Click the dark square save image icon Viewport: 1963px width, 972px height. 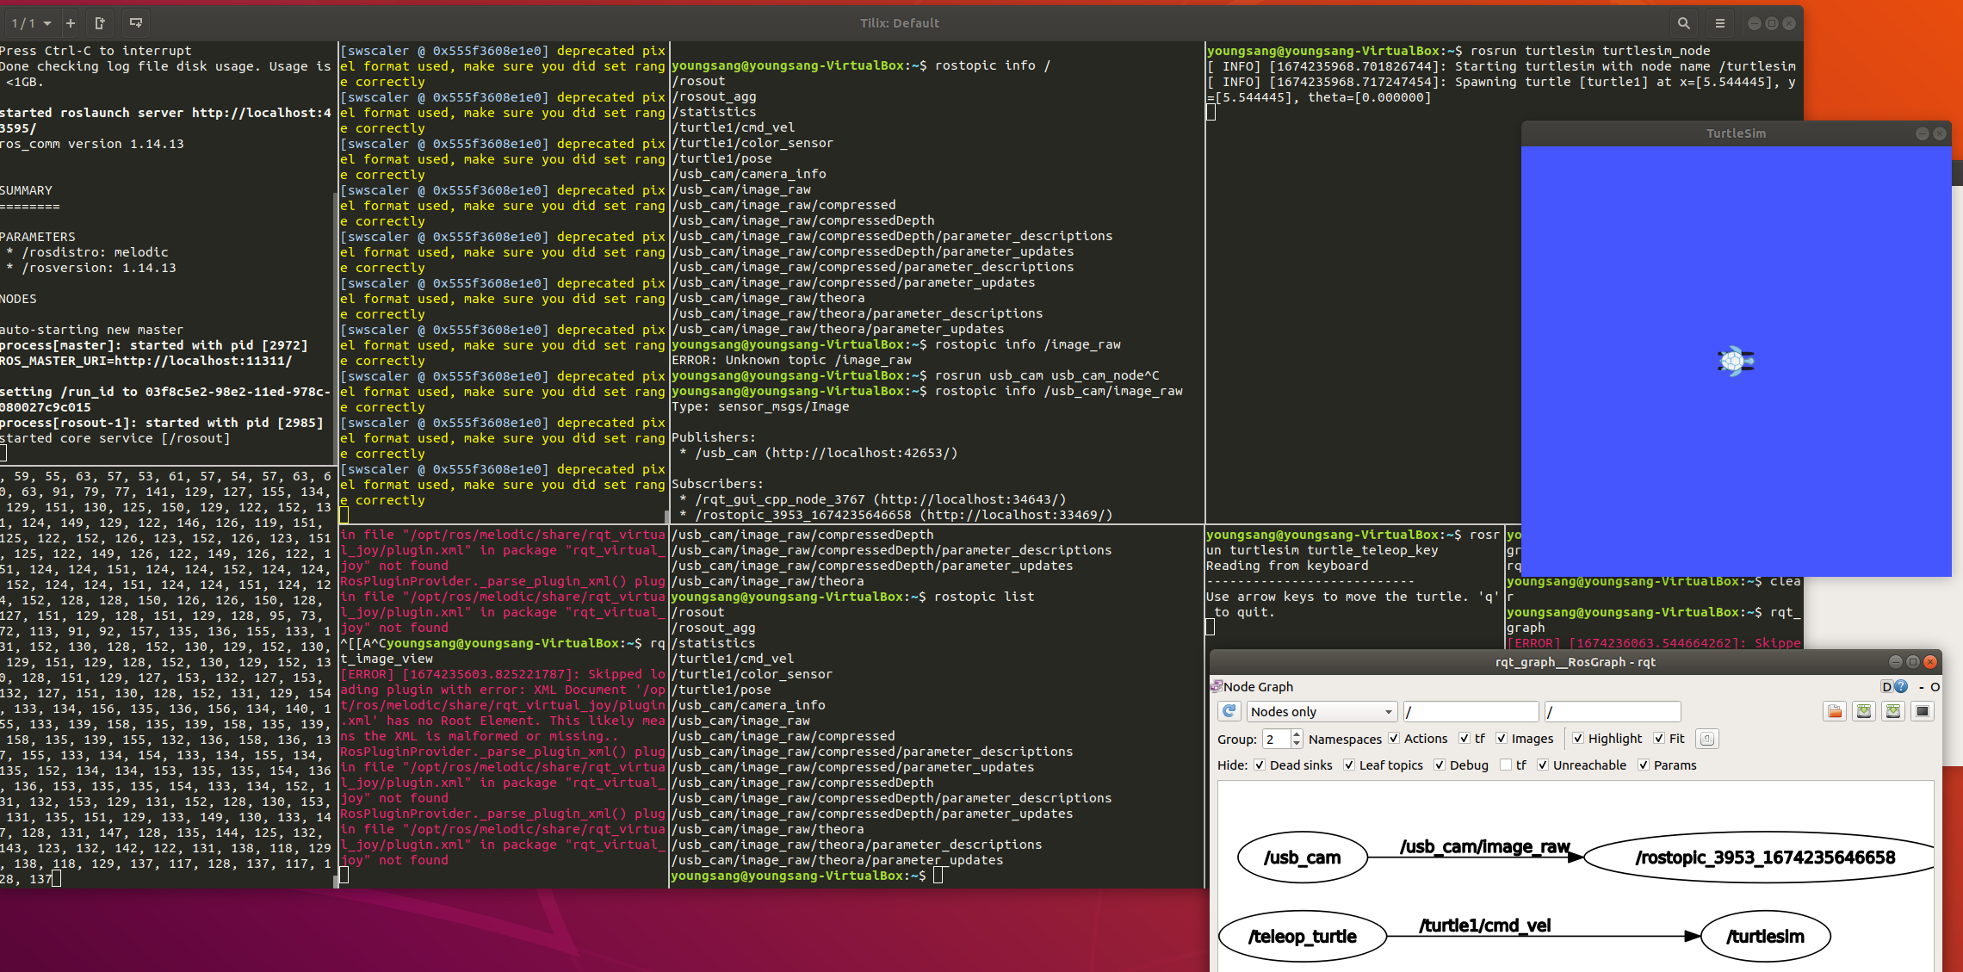[x=1923, y=711]
